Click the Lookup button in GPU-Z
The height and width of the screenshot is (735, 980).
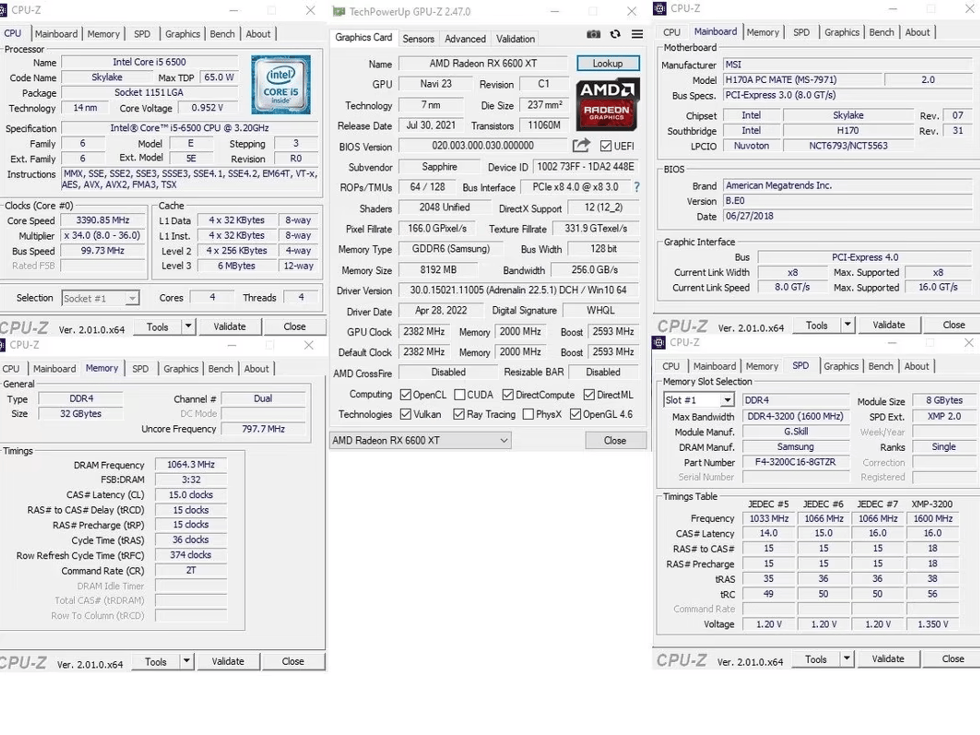(x=608, y=63)
